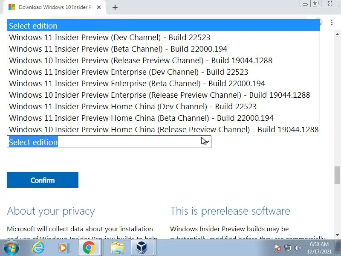
Task: Choose Windows 11 Insider Preview Enterprise (Beta Channel)
Action: point(163,83)
